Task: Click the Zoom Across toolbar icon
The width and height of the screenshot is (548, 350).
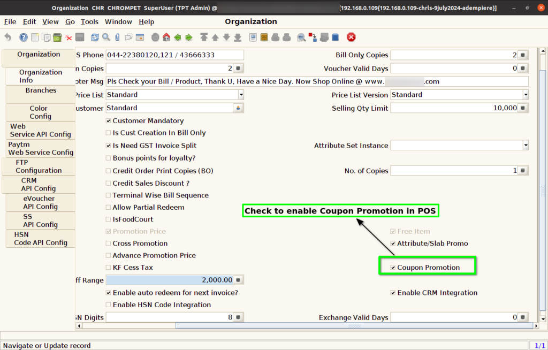Action: point(301,37)
